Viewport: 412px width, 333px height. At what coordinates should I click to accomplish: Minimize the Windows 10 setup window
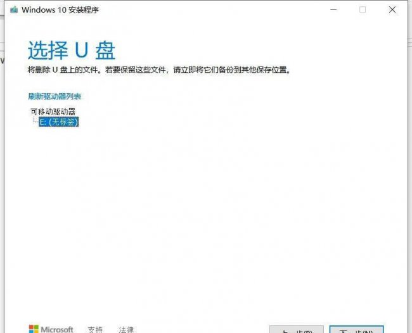pos(333,9)
